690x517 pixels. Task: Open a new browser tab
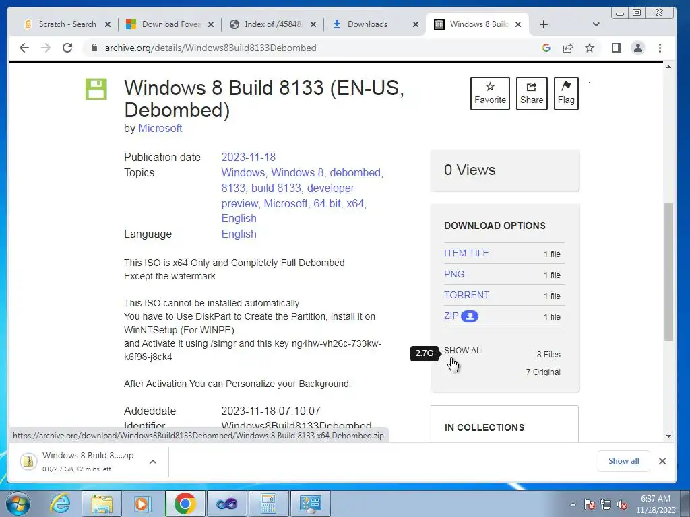(544, 24)
